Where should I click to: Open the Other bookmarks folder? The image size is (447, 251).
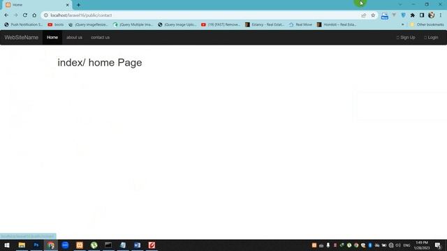(x=427, y=25)
